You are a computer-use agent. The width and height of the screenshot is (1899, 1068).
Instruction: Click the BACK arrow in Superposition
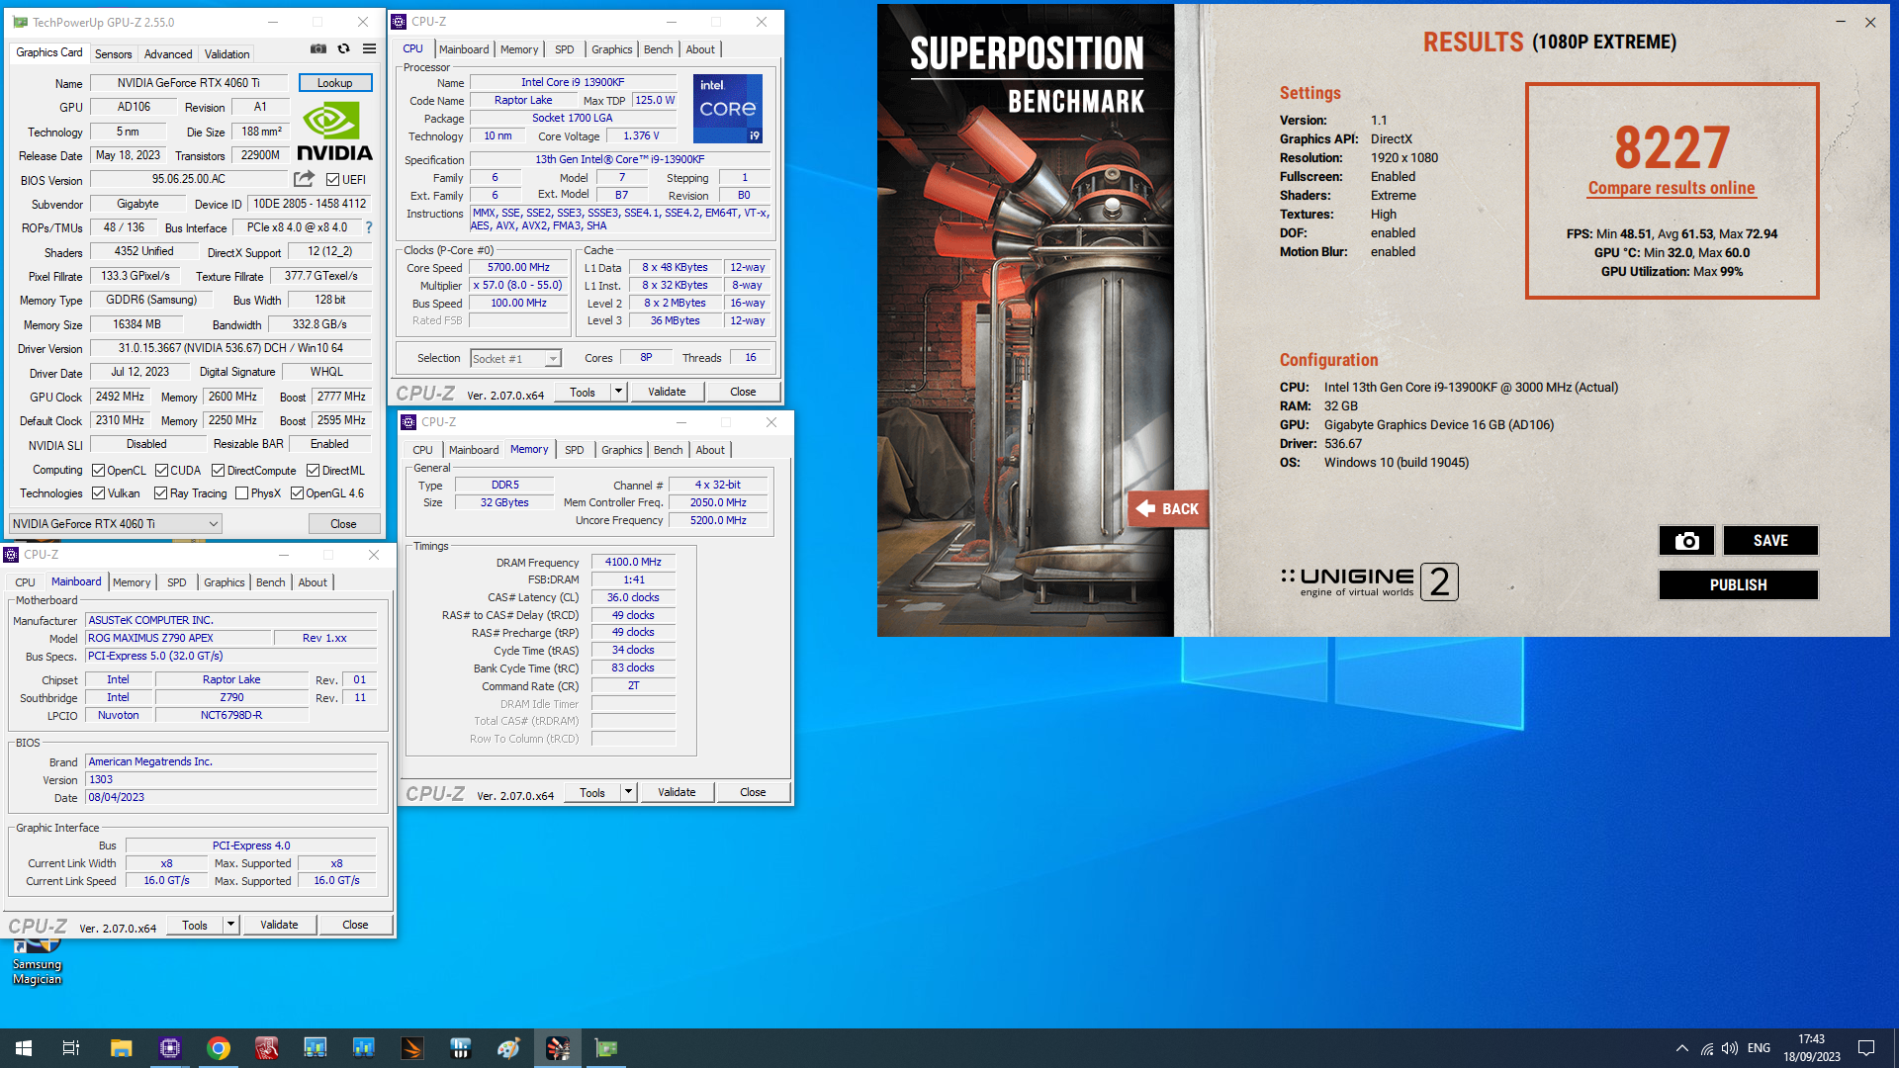point(1167,508)
